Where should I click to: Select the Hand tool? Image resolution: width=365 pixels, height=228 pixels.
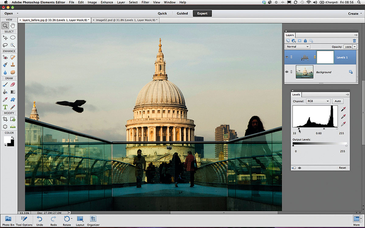(x=13, y=25)
